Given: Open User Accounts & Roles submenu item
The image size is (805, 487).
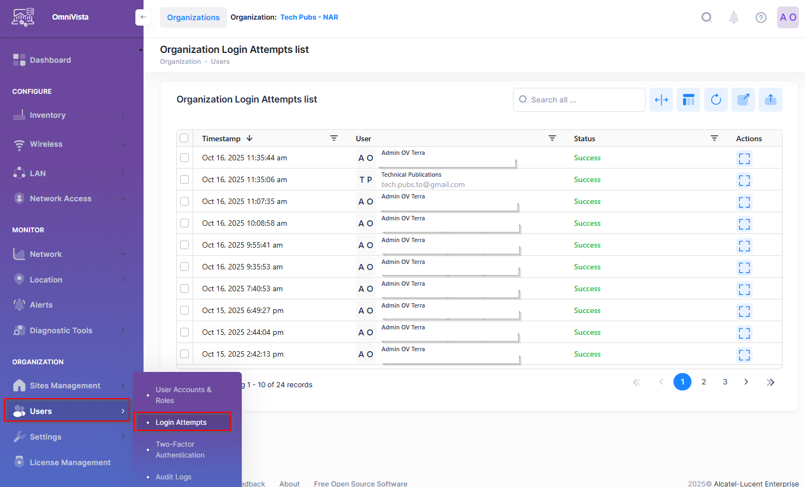Looking at the screenshot, I should (x=183, y=395).
